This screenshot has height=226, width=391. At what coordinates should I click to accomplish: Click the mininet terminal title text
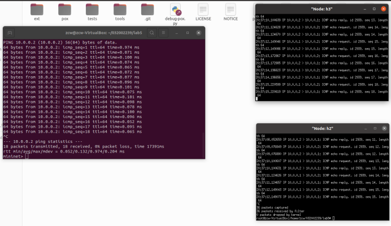coord(103,33)
